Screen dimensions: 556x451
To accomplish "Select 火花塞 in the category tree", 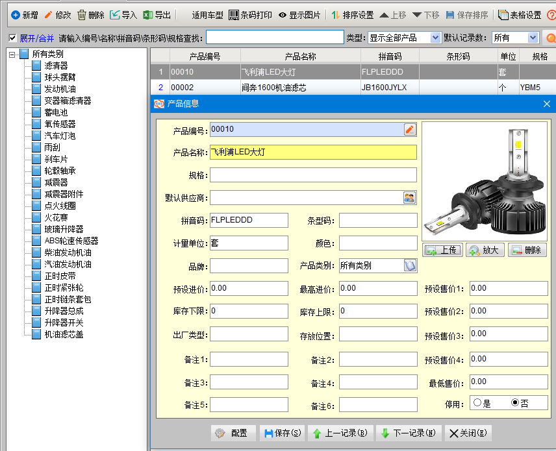I will pos(55,217).
